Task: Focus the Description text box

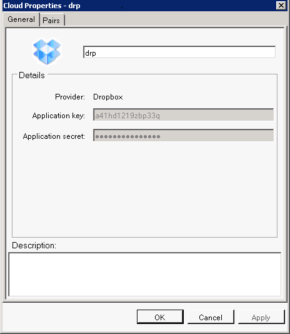Action: (145, 274)
